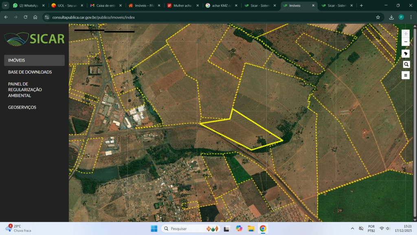Reload the SICAR page
This screenshot has width=417, height=235.
click(x=26, y=17)
